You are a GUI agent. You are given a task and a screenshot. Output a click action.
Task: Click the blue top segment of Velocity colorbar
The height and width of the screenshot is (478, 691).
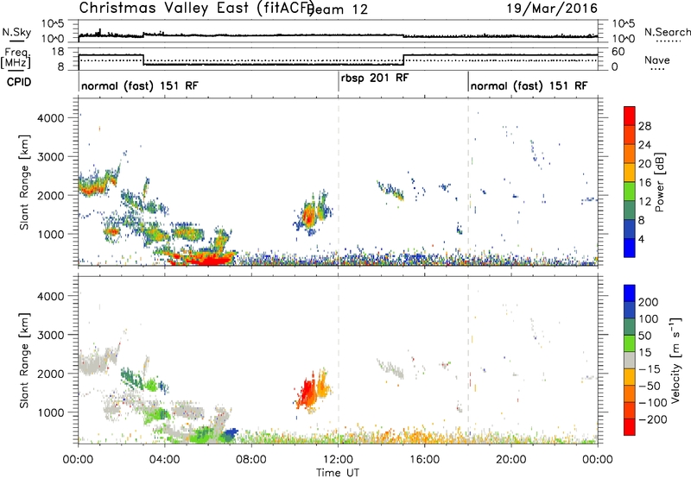[630, 293]
